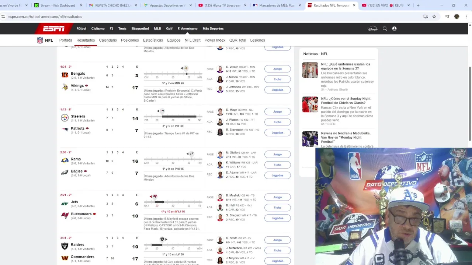Screen dimensions: 472x265
Task: Open the Ciclismo menu item
Action: [98, 29]
